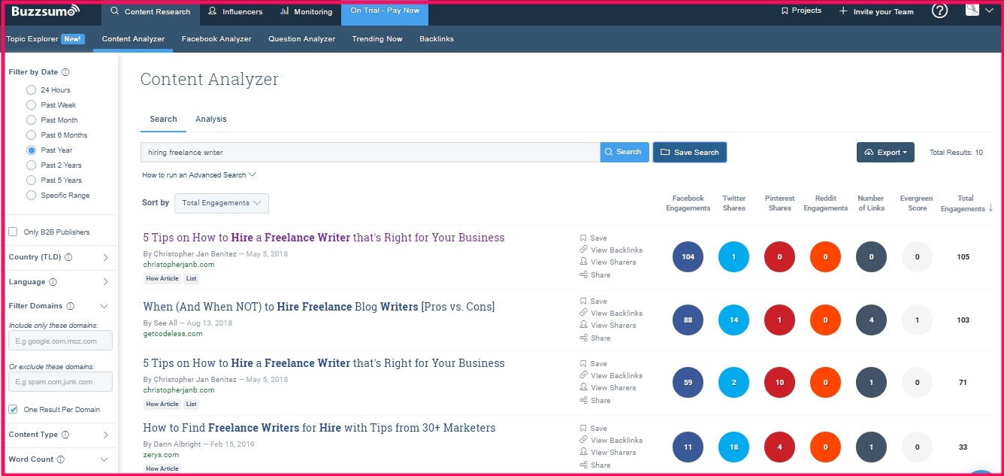Image resolution: width=1004 pixels, height=476 pixels.
Task: Open the Question Analyzer tab
Action: click(x=301, y=39)
